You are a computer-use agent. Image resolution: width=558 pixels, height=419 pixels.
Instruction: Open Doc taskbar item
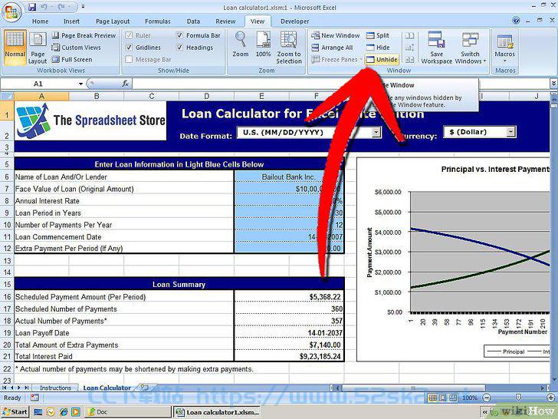[x=128, y=412]
